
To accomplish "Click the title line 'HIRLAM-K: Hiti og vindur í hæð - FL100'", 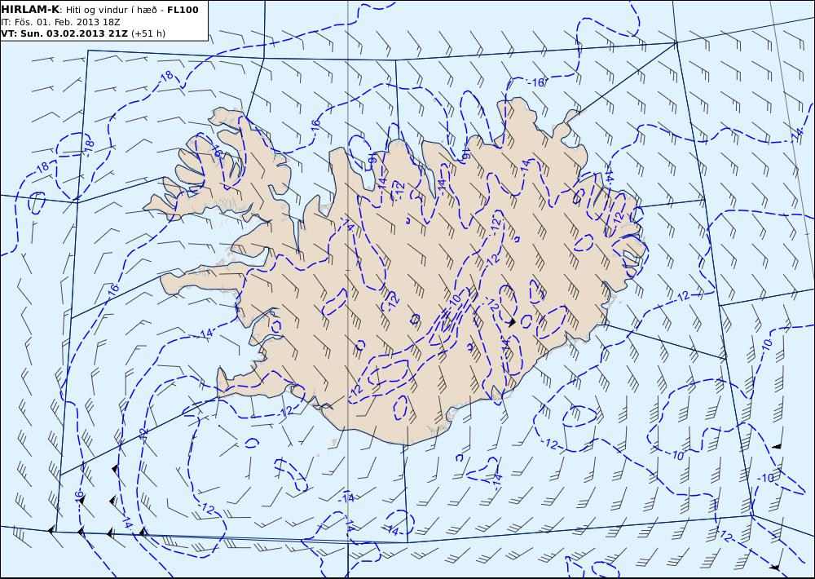I will (x=99, y=9).
